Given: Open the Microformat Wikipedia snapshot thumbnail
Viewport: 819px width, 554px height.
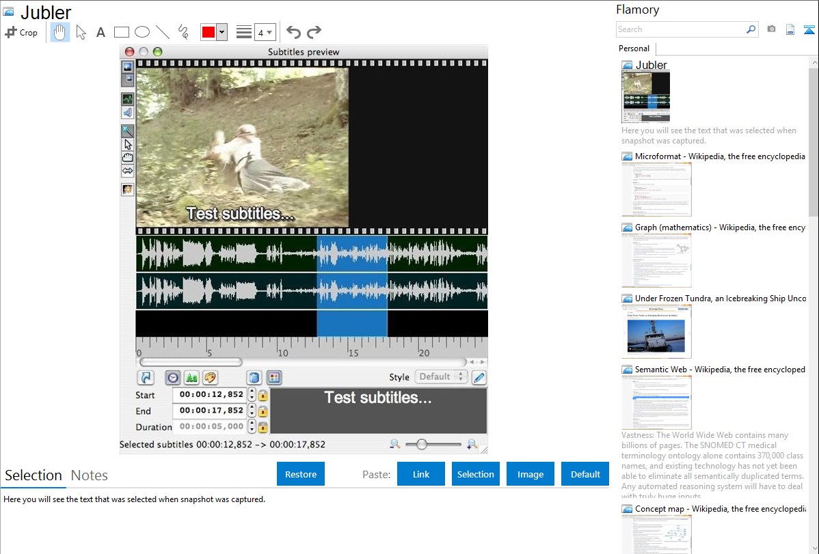Looking at the screenshot, I should (656, 189).
